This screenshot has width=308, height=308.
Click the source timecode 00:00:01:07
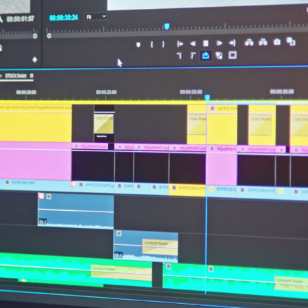tap(21, 18)
